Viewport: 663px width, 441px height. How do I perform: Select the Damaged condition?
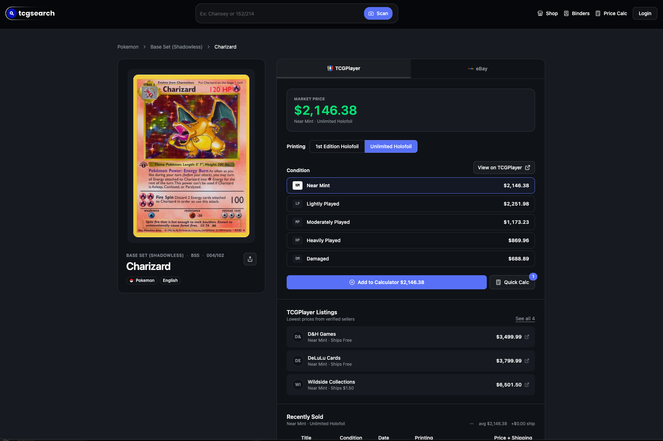(411, 259)
